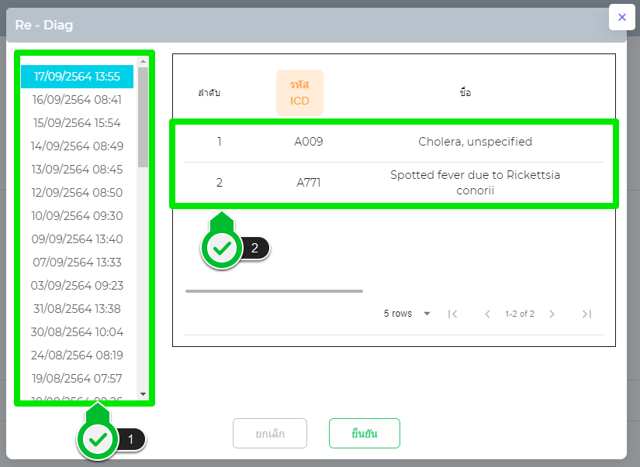
Task: Go to previous page of results
Action: pos(487,314)
